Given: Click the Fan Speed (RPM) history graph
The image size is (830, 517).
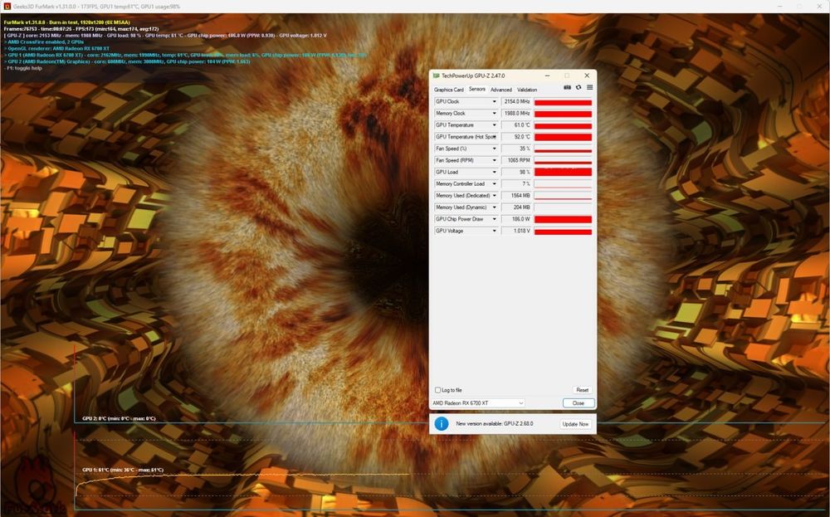Looking at the screenshot, I should coord(563,160).
